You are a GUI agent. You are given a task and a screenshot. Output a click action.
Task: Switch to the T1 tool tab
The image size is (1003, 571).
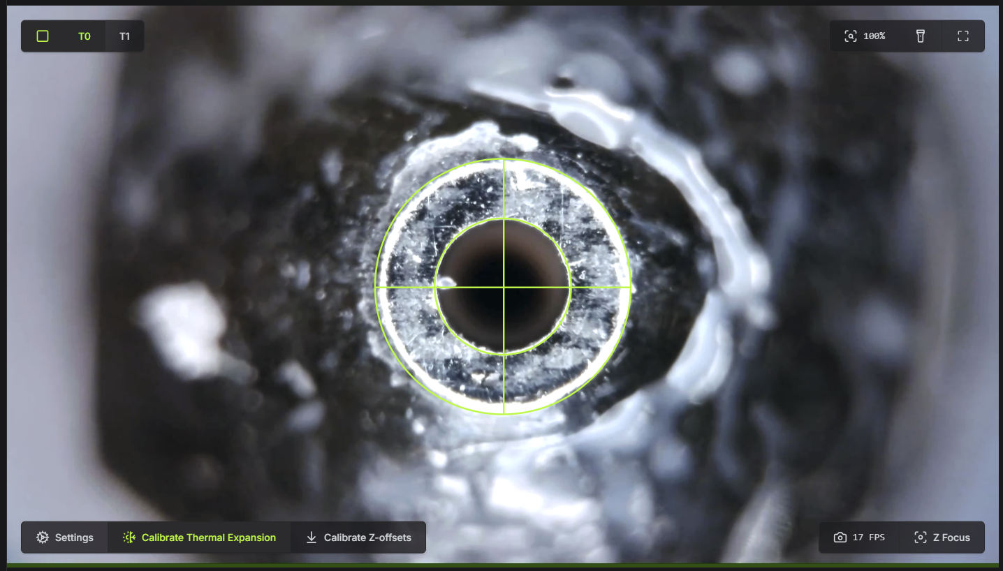coord(124,36)
